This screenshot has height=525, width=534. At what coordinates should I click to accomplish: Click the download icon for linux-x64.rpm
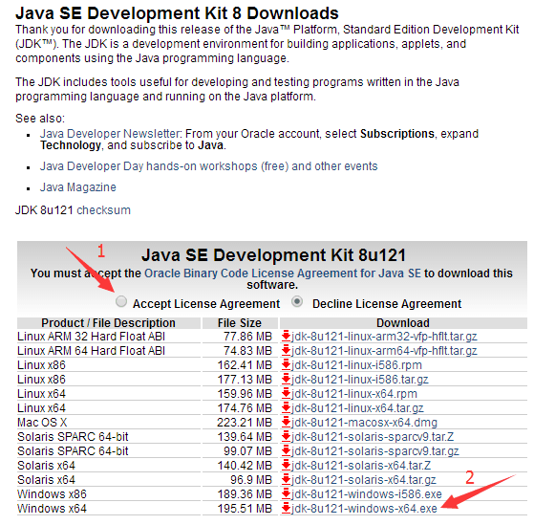click(x=286, y=393)
